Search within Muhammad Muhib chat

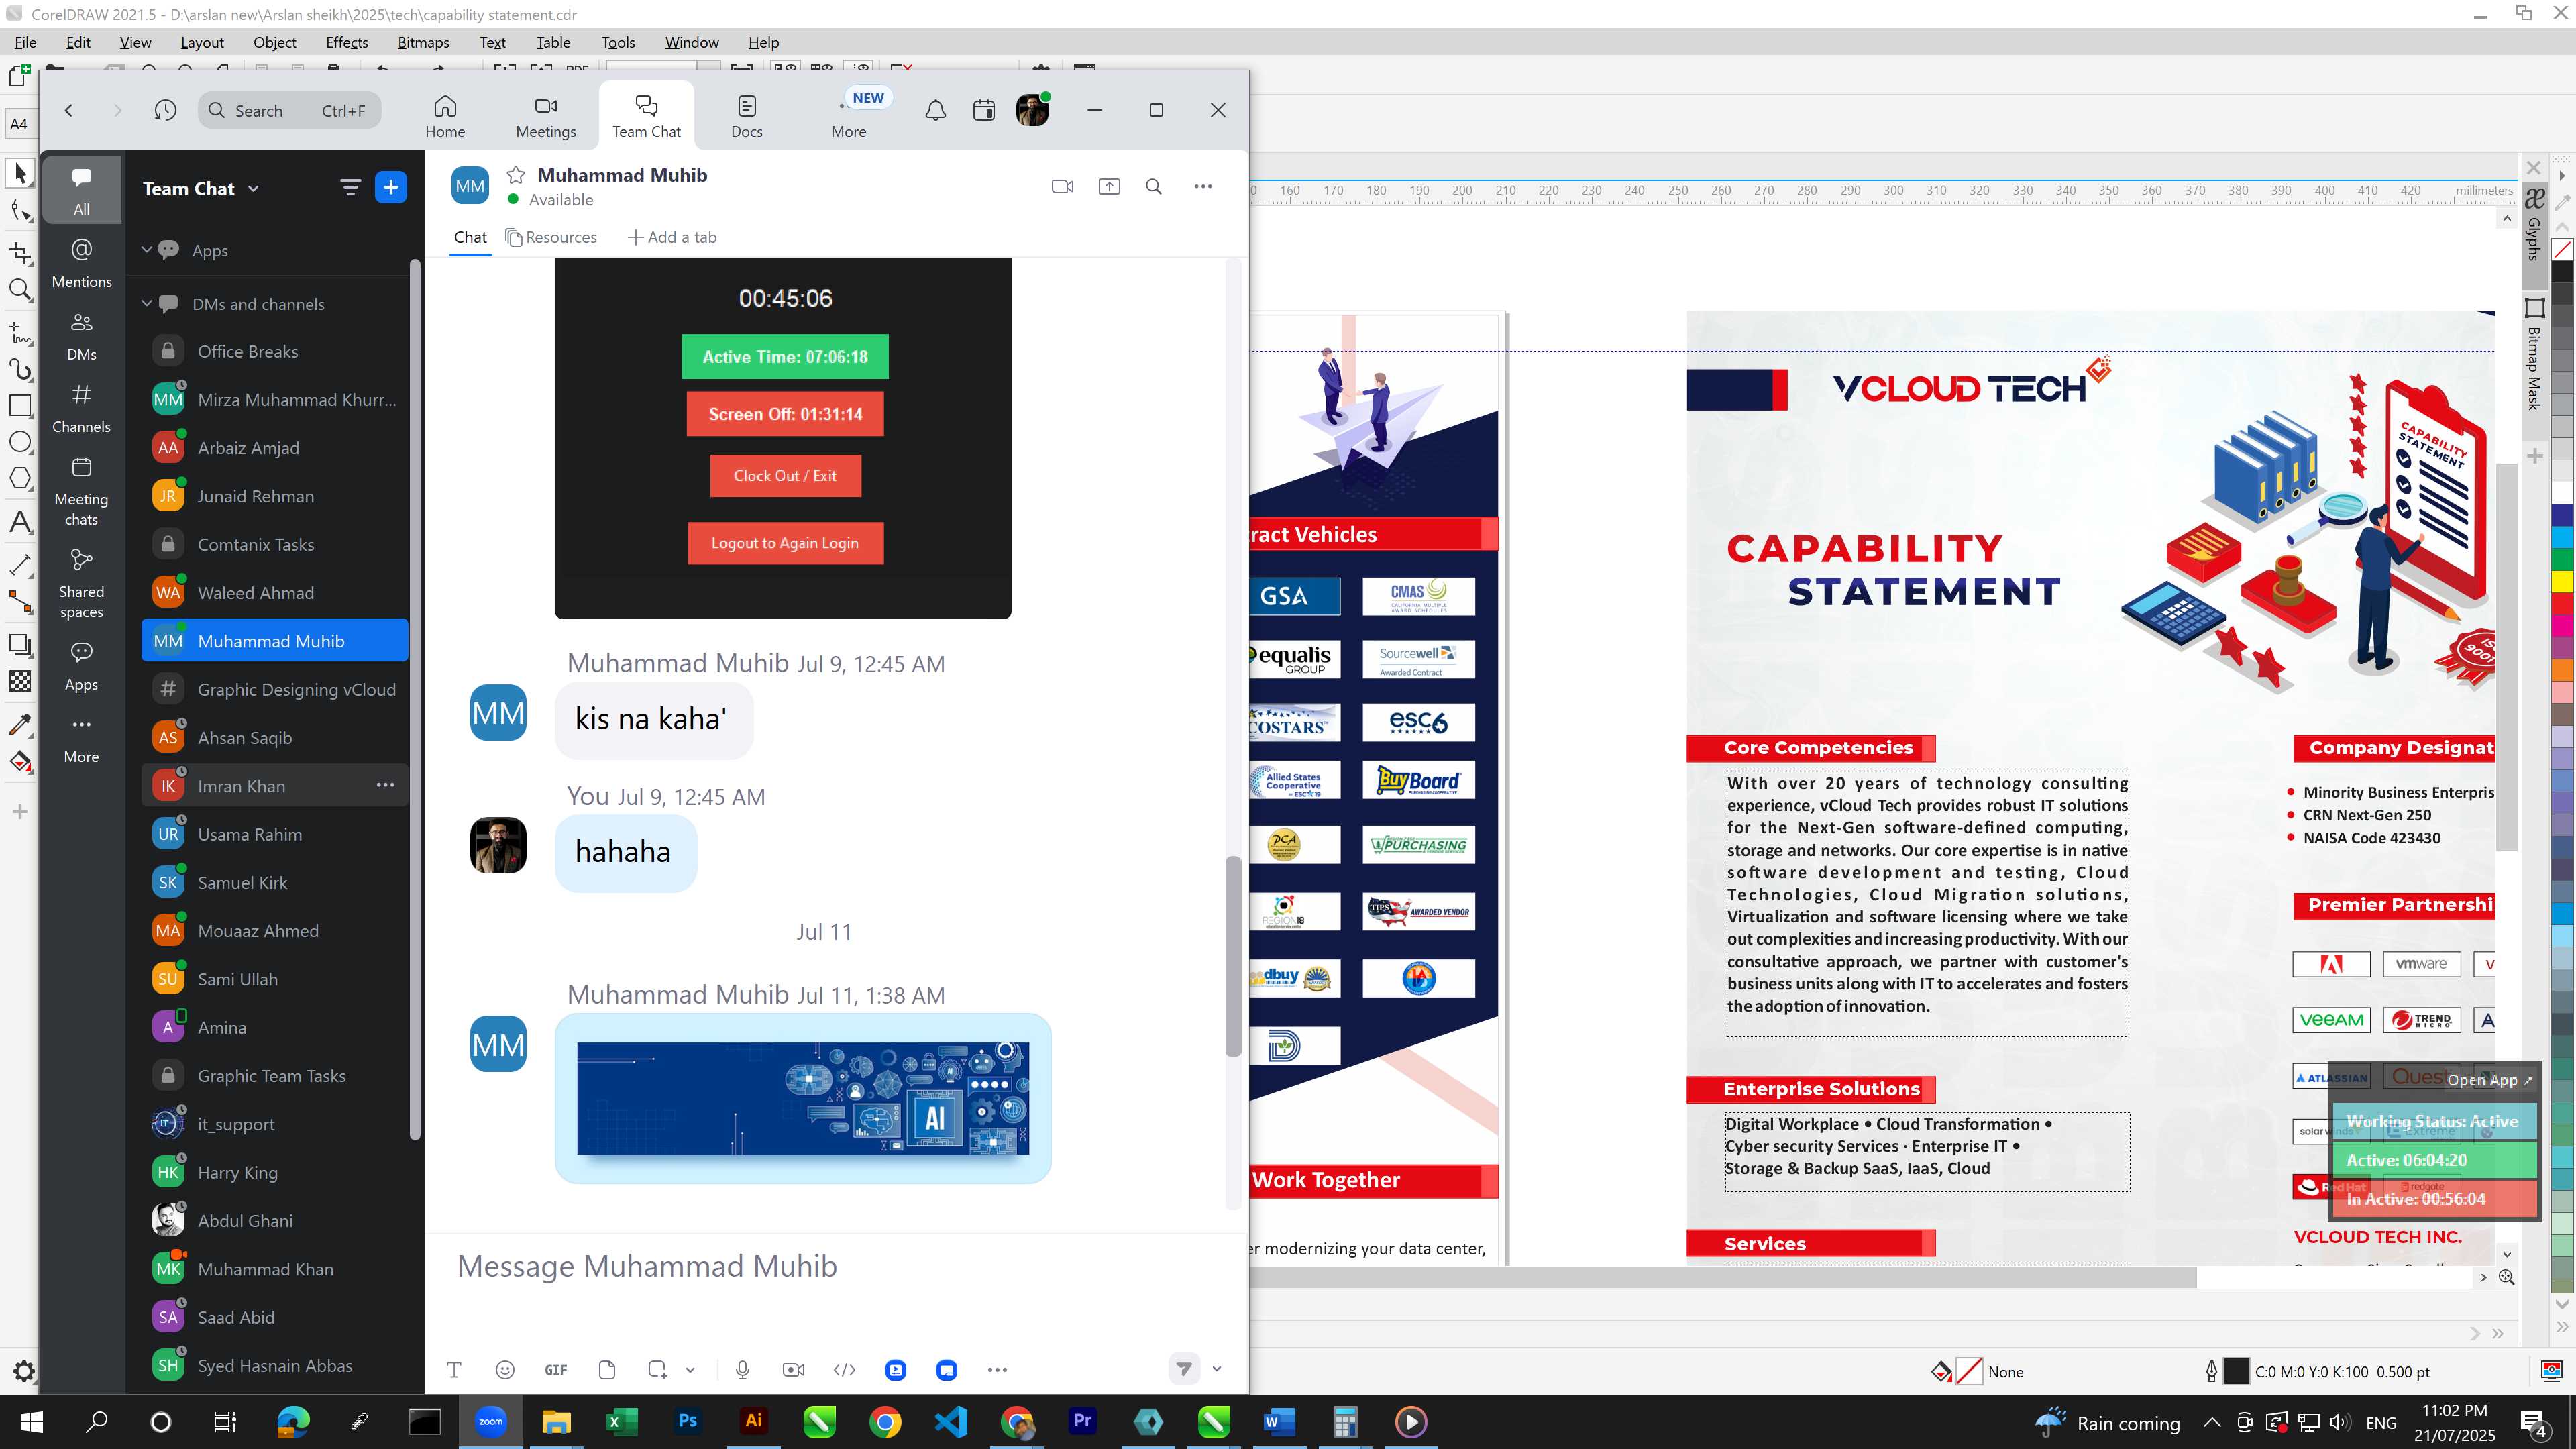[x=1154, y=186]
